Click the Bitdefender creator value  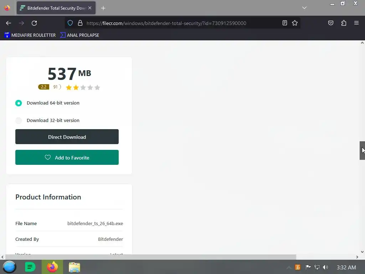110,239
